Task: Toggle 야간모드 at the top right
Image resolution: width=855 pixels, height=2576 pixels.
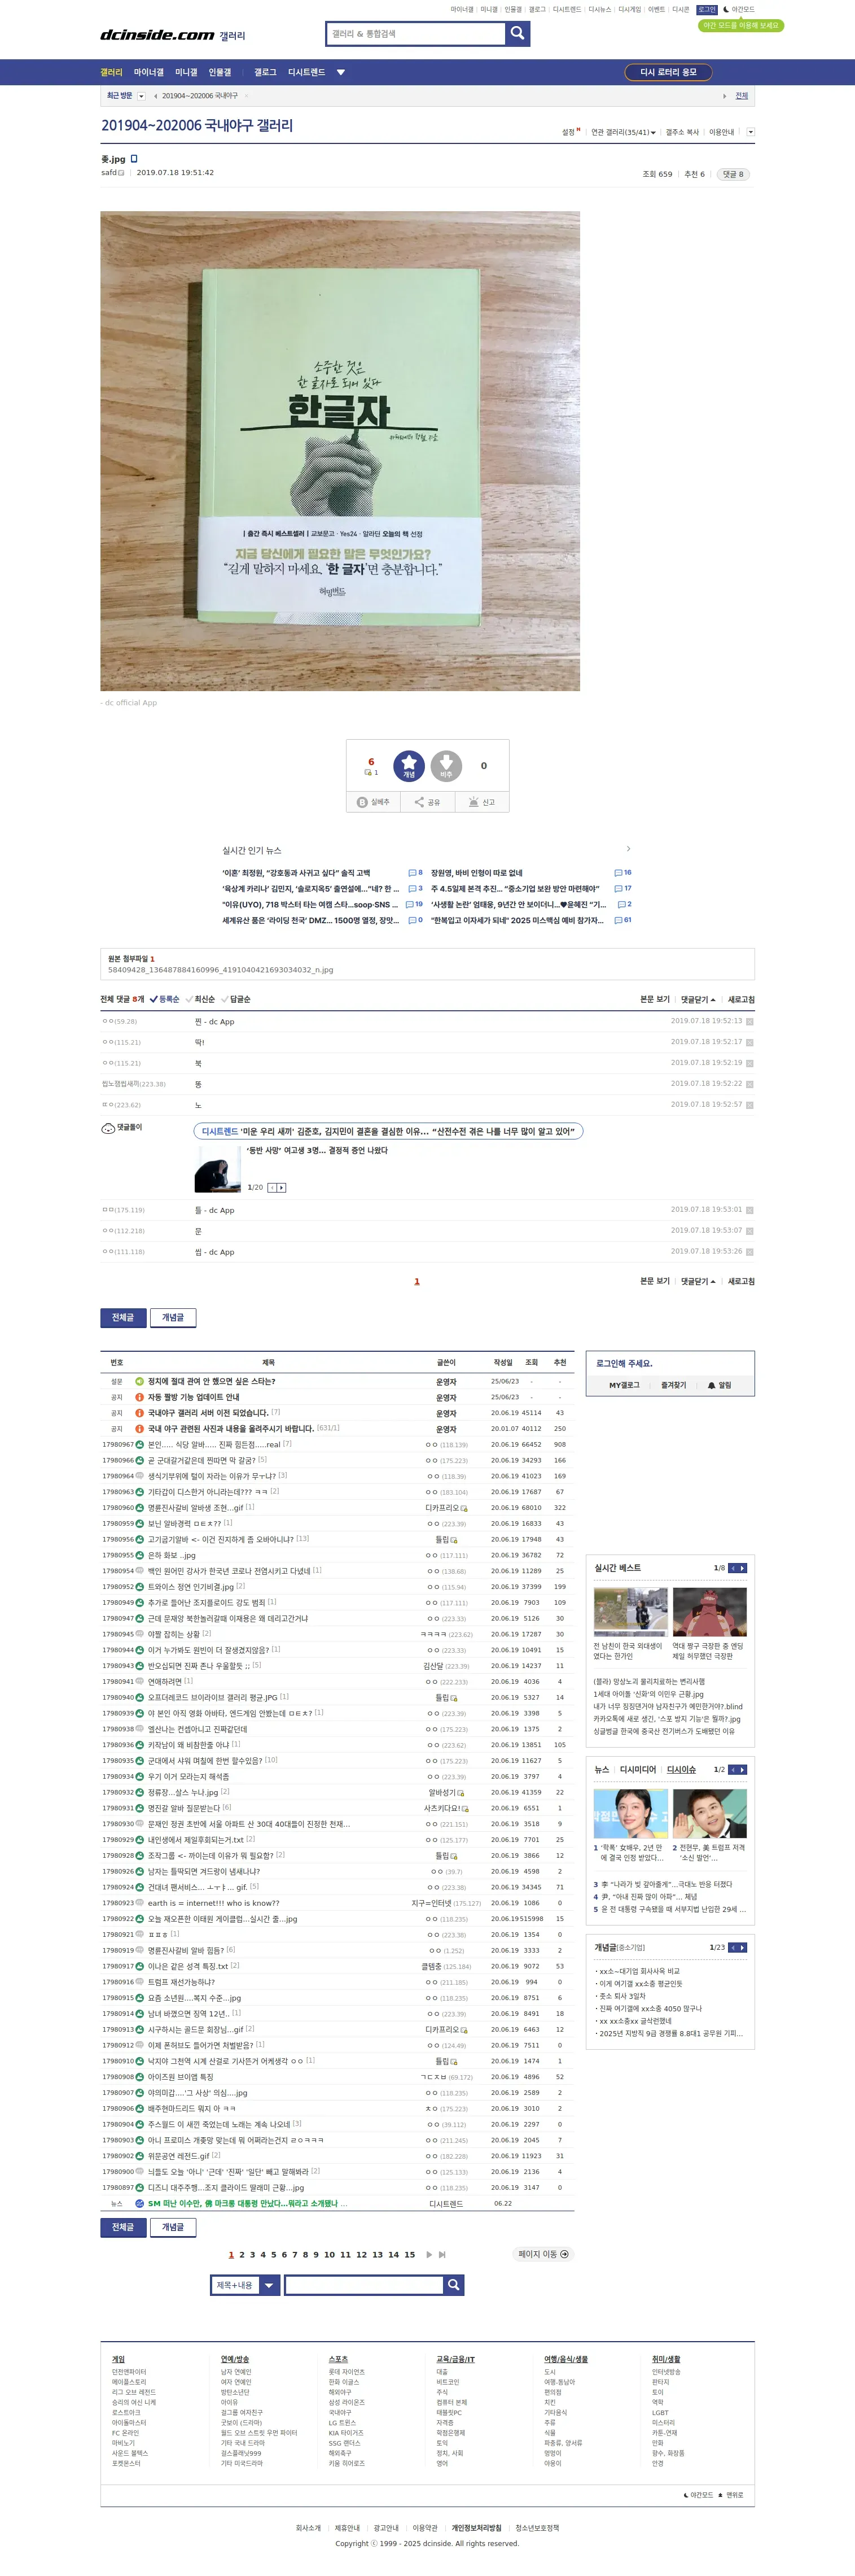Action: (739, 9)
